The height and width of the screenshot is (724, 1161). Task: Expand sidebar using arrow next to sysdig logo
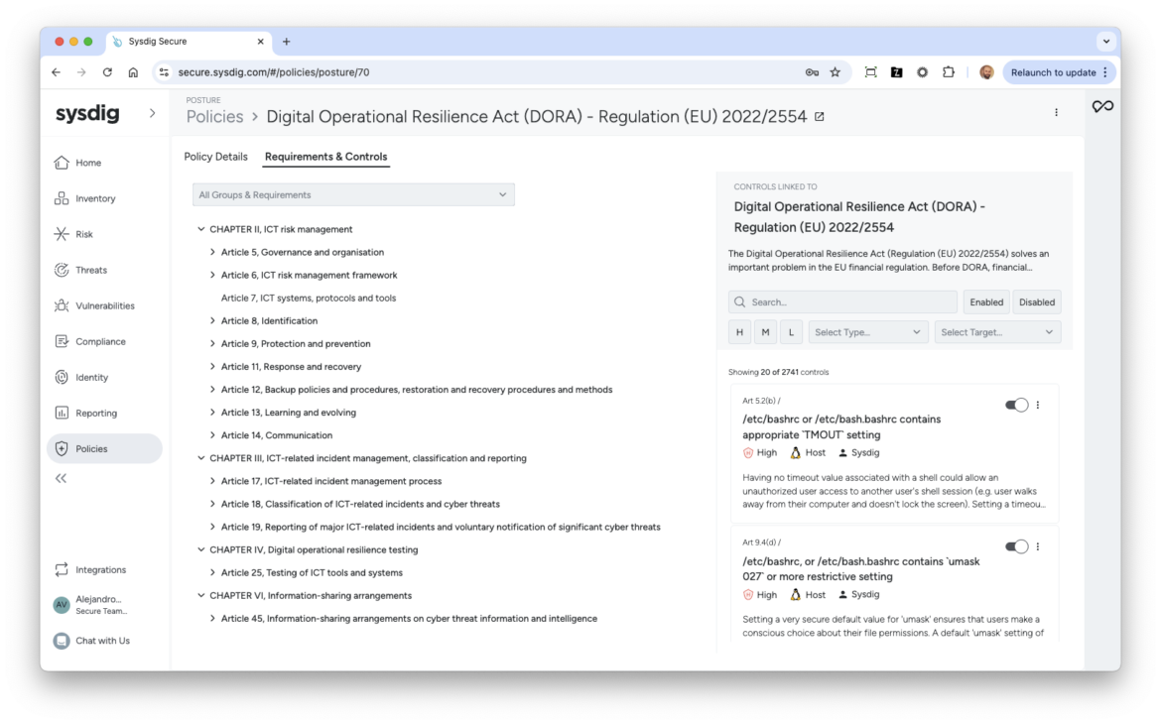click(153, 113)
